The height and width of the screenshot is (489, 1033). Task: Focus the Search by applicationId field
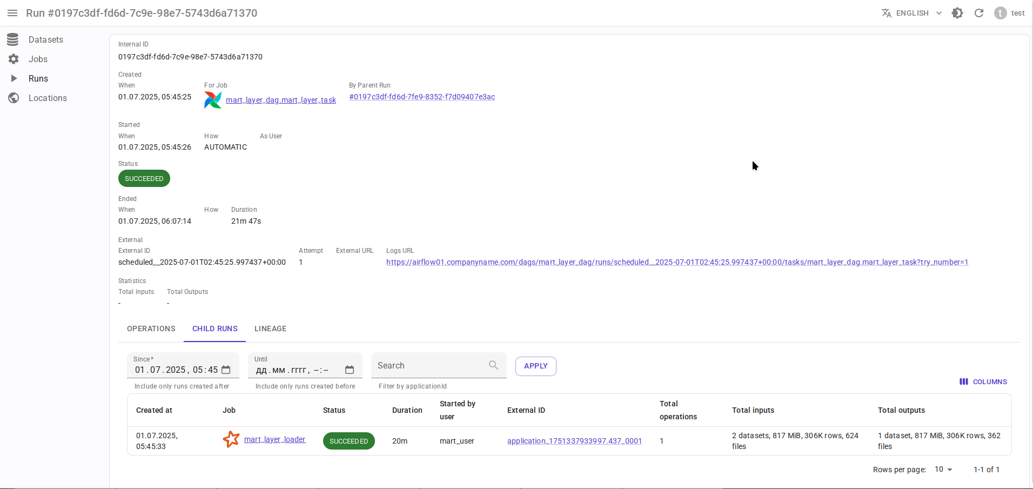pyautogui.click(x=430, y=366)
